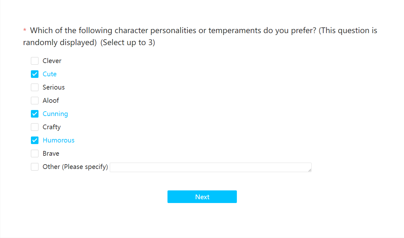Screen dimensions: 404x238
Task: Click the Brave label text
Action: tap(51, 154)
